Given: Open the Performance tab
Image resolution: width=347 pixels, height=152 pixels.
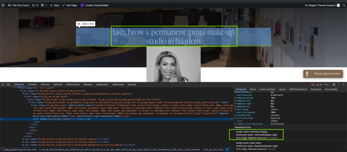Looking at the screenshot, I should click(73, 84).
